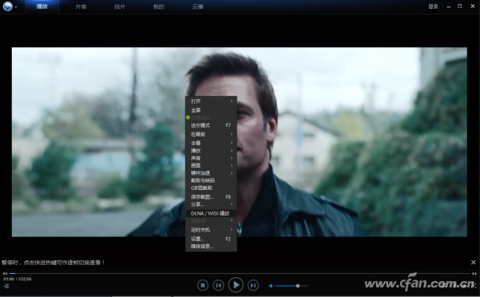Image resolution: width=480 pixels, height=297 pixels.
Task: Switch to the 播放 tab
Action: point(42,6)
